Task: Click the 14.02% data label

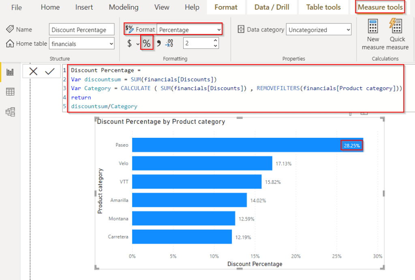Action: (x=258, y=200)
